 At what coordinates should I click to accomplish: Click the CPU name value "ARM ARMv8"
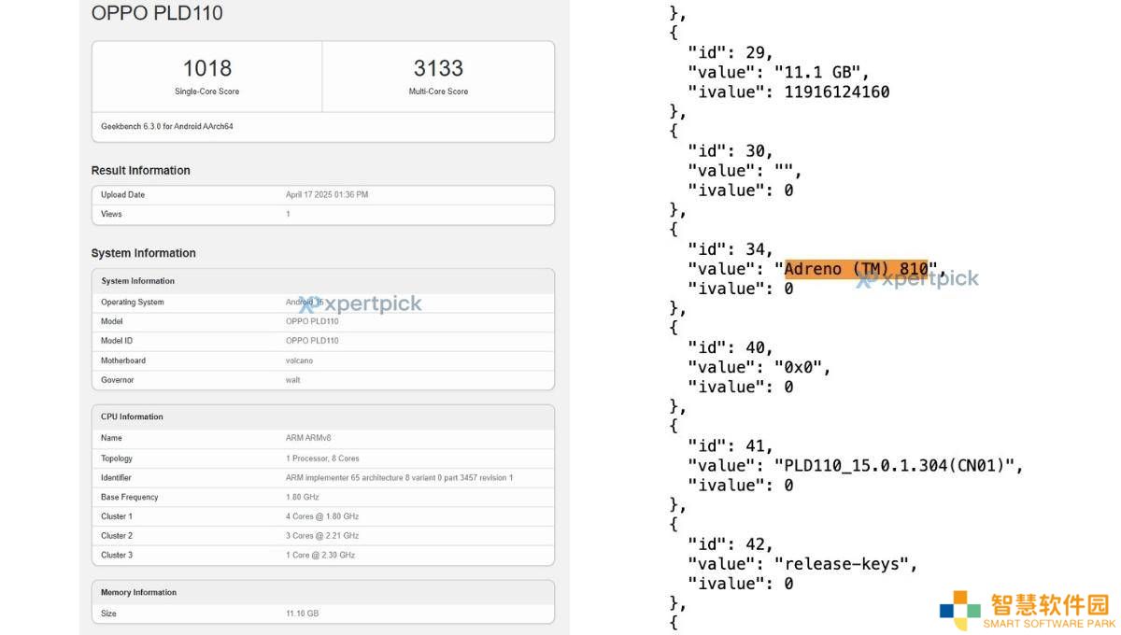tap(308, 438)
